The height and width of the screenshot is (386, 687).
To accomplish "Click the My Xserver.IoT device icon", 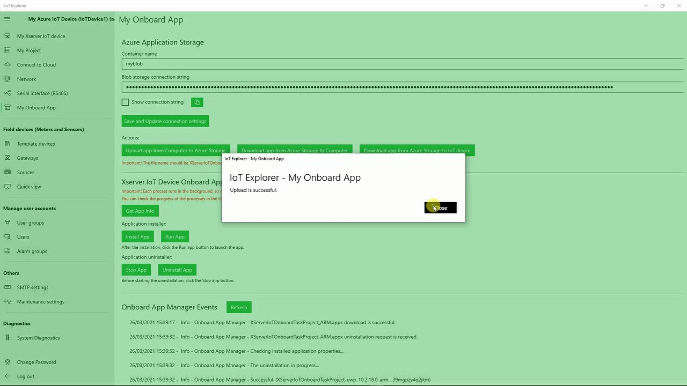I will point(7,36).
